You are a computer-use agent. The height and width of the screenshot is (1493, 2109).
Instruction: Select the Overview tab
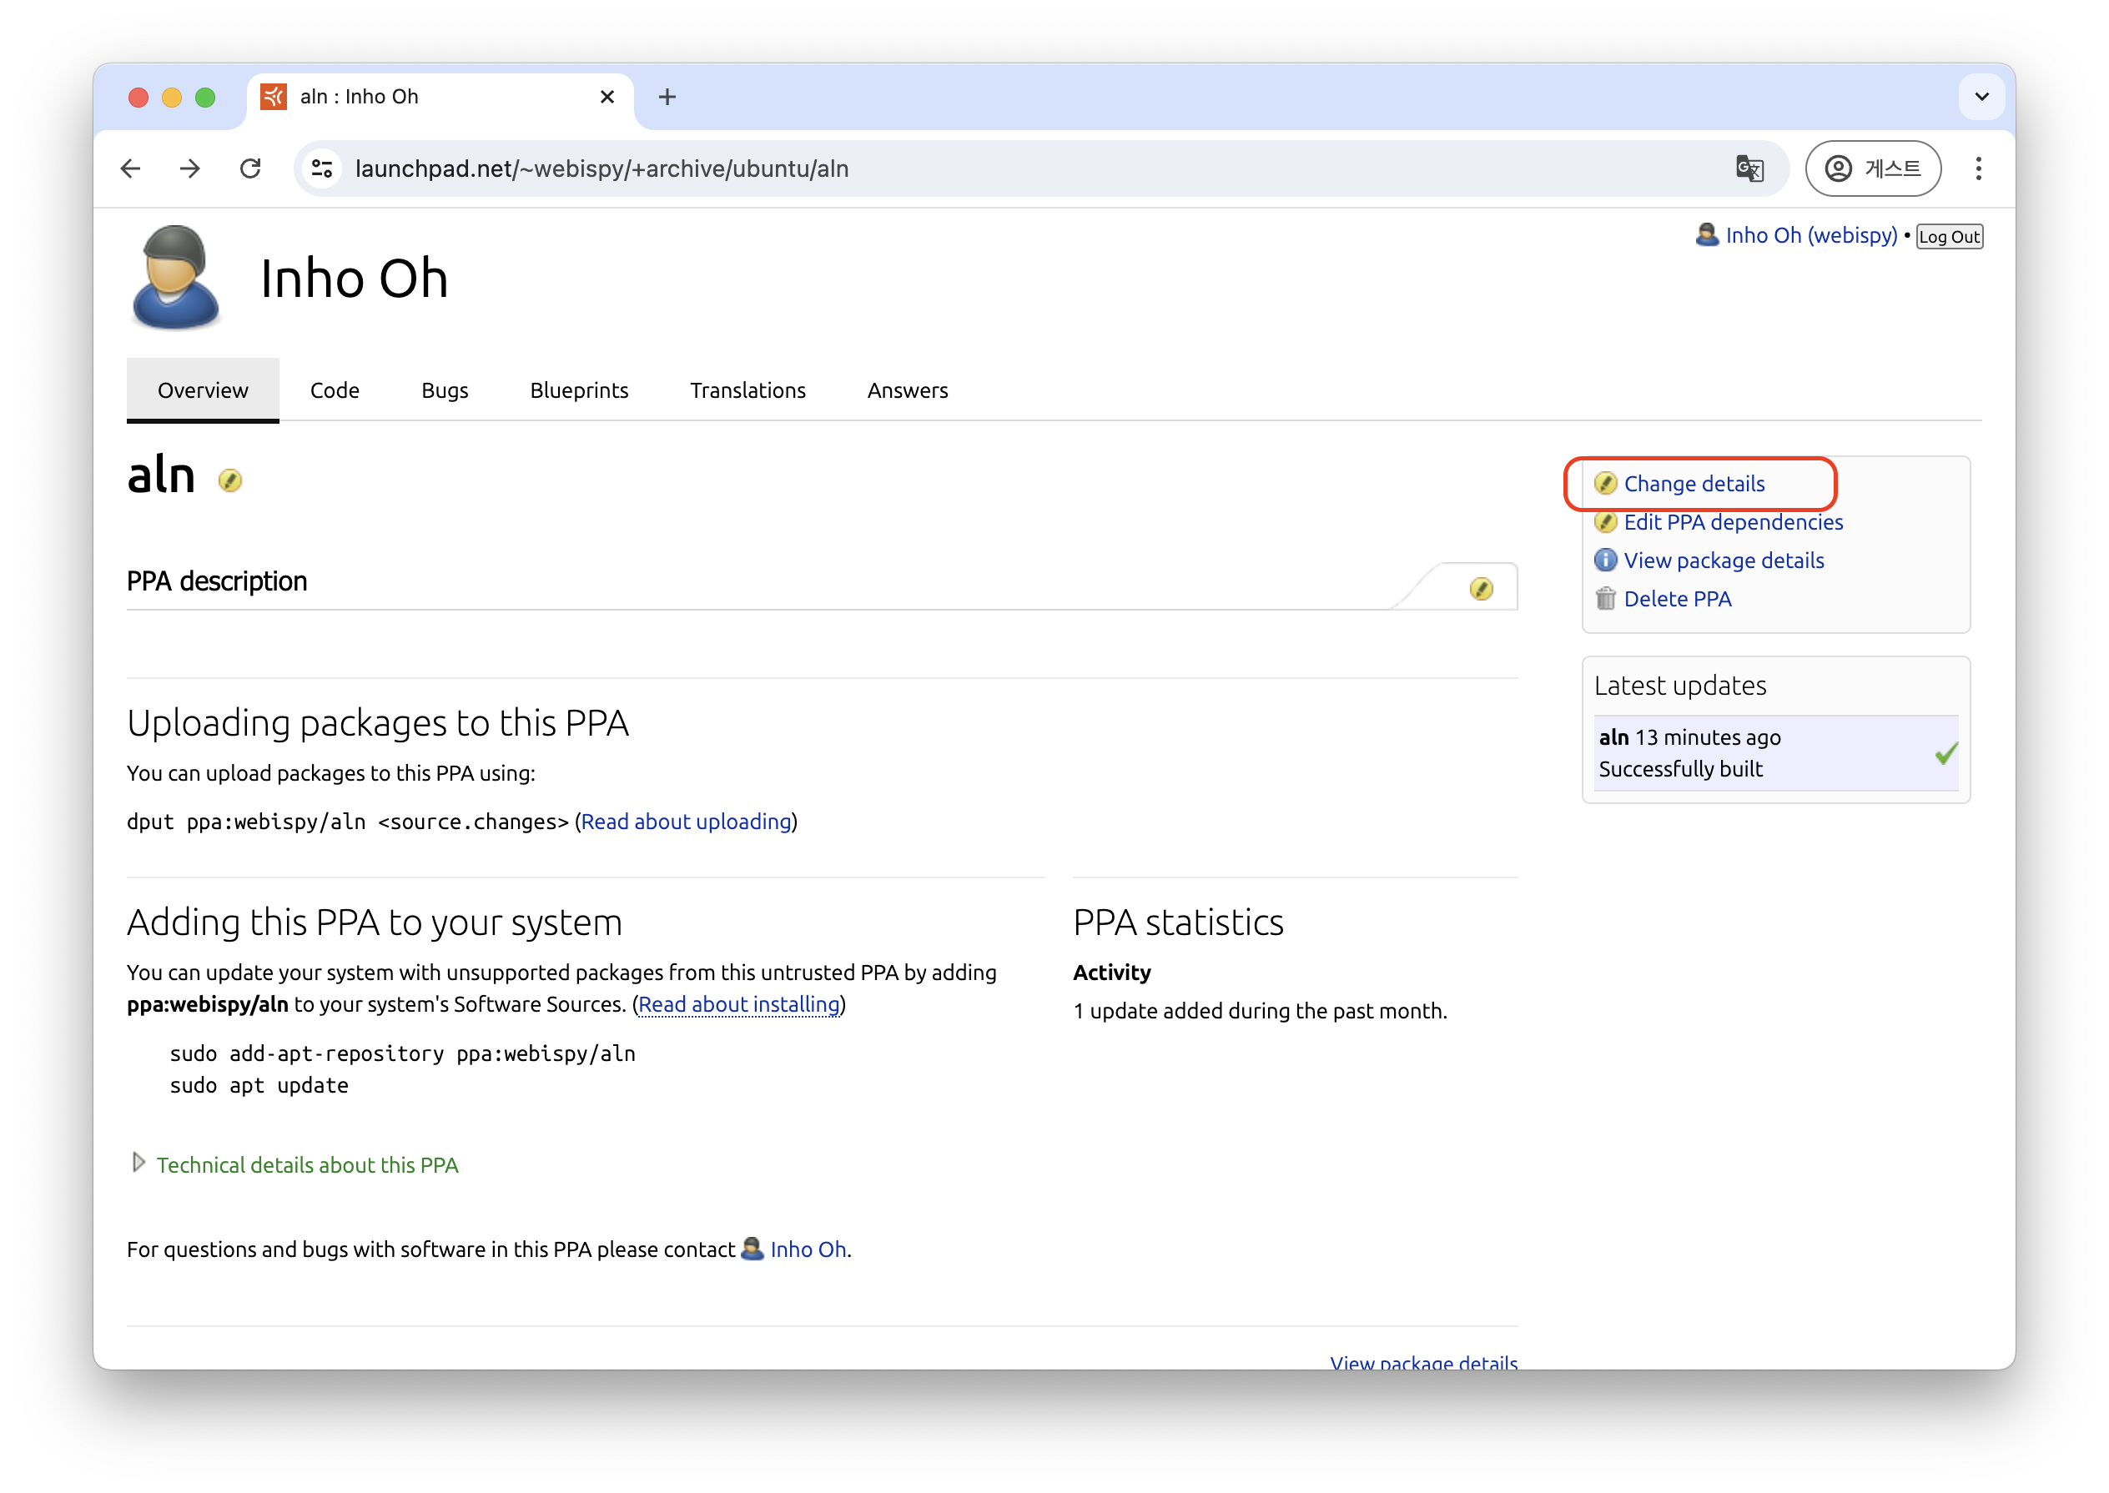[x=204, y=390]
